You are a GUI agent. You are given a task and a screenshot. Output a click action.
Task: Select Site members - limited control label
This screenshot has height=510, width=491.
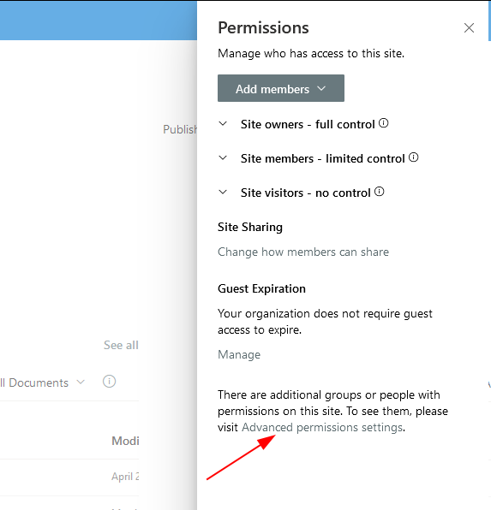322,158
